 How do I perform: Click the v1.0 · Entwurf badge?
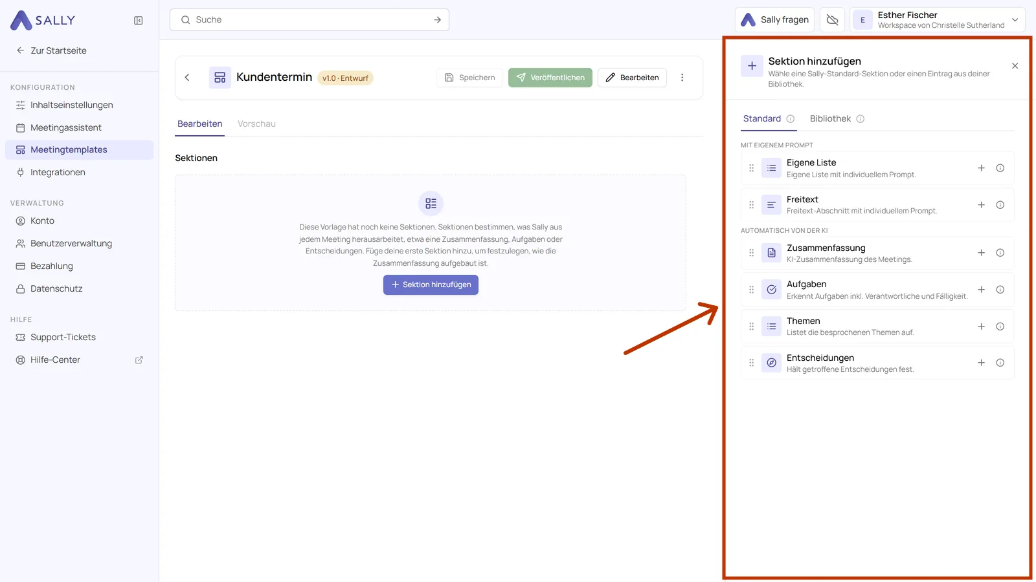[x=345, y=78]
